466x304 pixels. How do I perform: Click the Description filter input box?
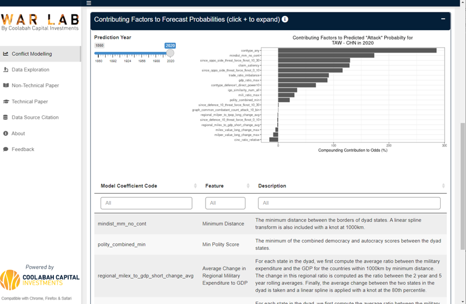(x=349, y=203)
